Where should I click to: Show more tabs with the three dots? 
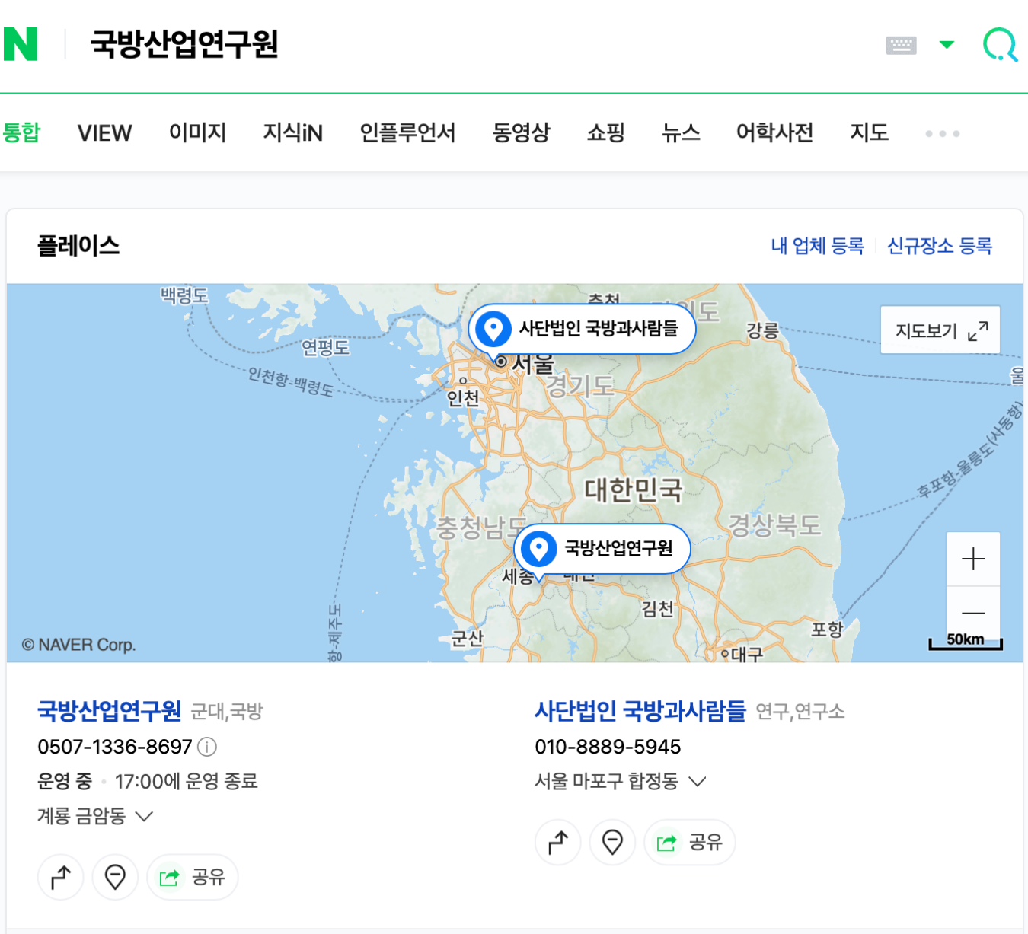click(943, 133)
